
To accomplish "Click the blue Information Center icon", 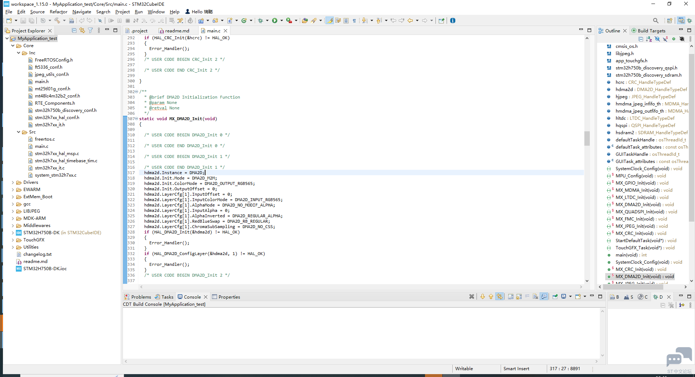I will tap(453, 21).
